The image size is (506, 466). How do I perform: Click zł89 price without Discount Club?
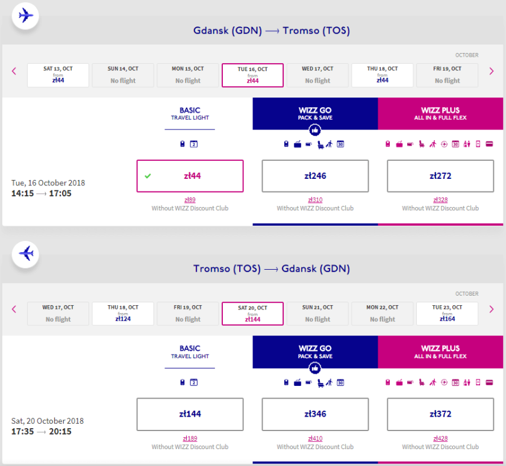pyautogui.click(x=190, y=200)
